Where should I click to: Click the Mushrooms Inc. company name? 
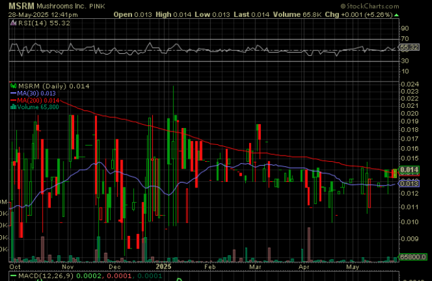click(x=60, y=6)
